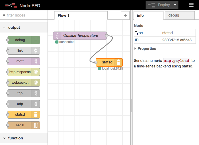Image resolution: width=199 pixels, height=145 pixels.
Task: Click the websocket node's globe icon
Action: (36, 83)
